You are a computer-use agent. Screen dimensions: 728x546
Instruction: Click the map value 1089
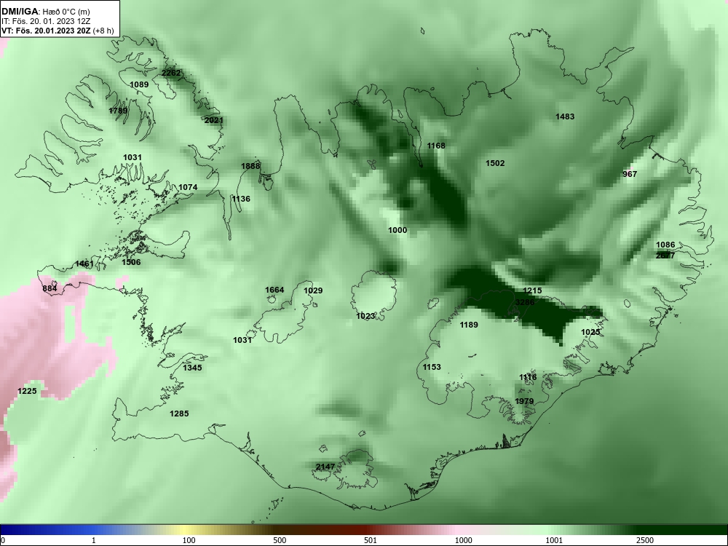click(x=139, y=84)
